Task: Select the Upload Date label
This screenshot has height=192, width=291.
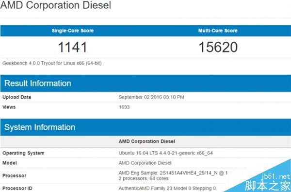Action: click(16, 97)
